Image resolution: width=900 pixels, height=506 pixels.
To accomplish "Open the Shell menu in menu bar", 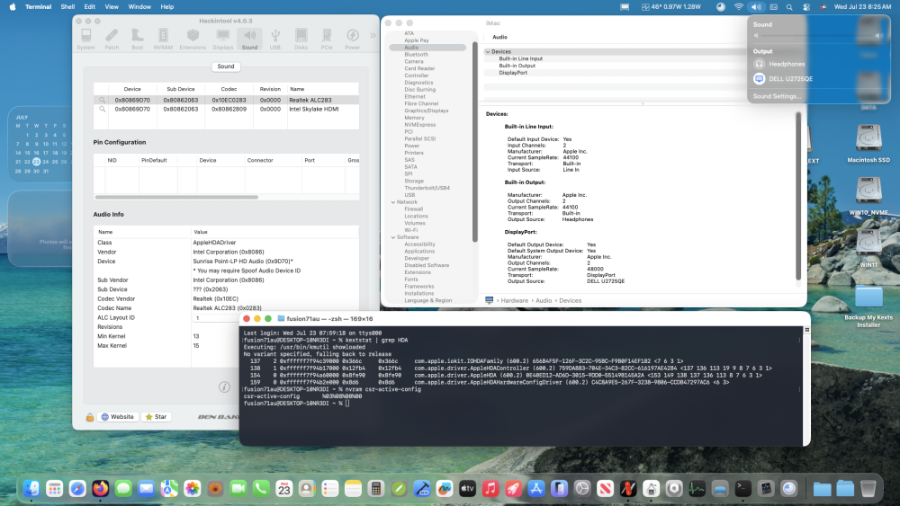I will coord(67,7).
